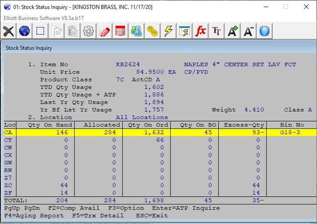Click Last Yr Qty Usage value 1,894
The image size is (317, 224).
point(154,102)
